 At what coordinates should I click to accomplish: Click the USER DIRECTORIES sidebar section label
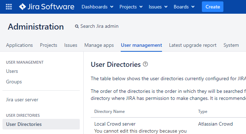click(x=23, y=115)
